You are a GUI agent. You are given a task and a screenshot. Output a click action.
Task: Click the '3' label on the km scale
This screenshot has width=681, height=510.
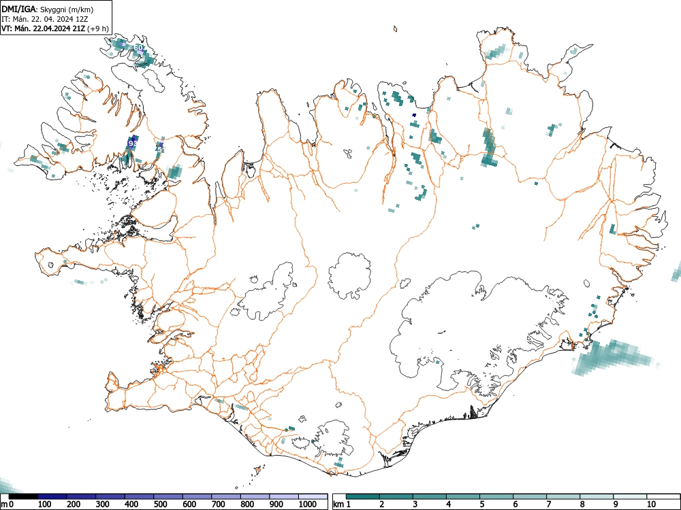click(x=415, y=504)
